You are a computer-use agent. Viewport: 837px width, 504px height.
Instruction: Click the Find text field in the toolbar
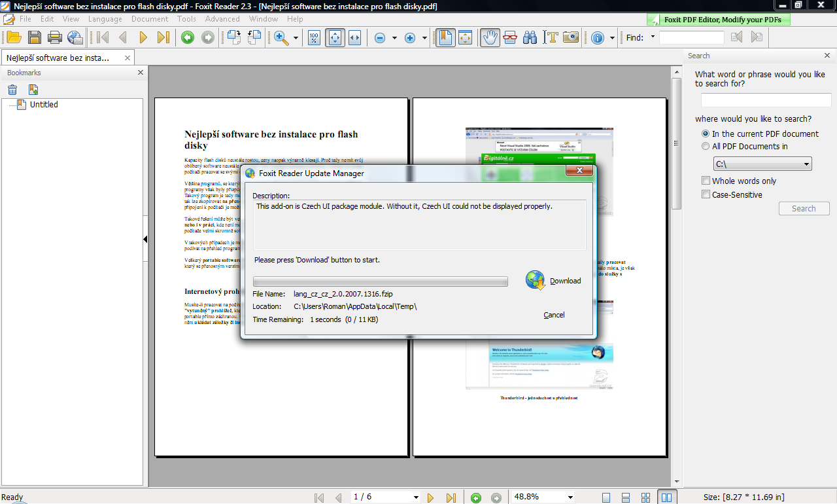point(692,37)
